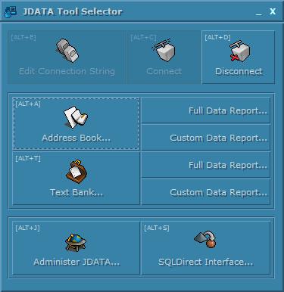Click the [ALT+T] shortcut hint
Image resolution: width=284 pixels, height=292 pixels.
[x=28, y=158]
